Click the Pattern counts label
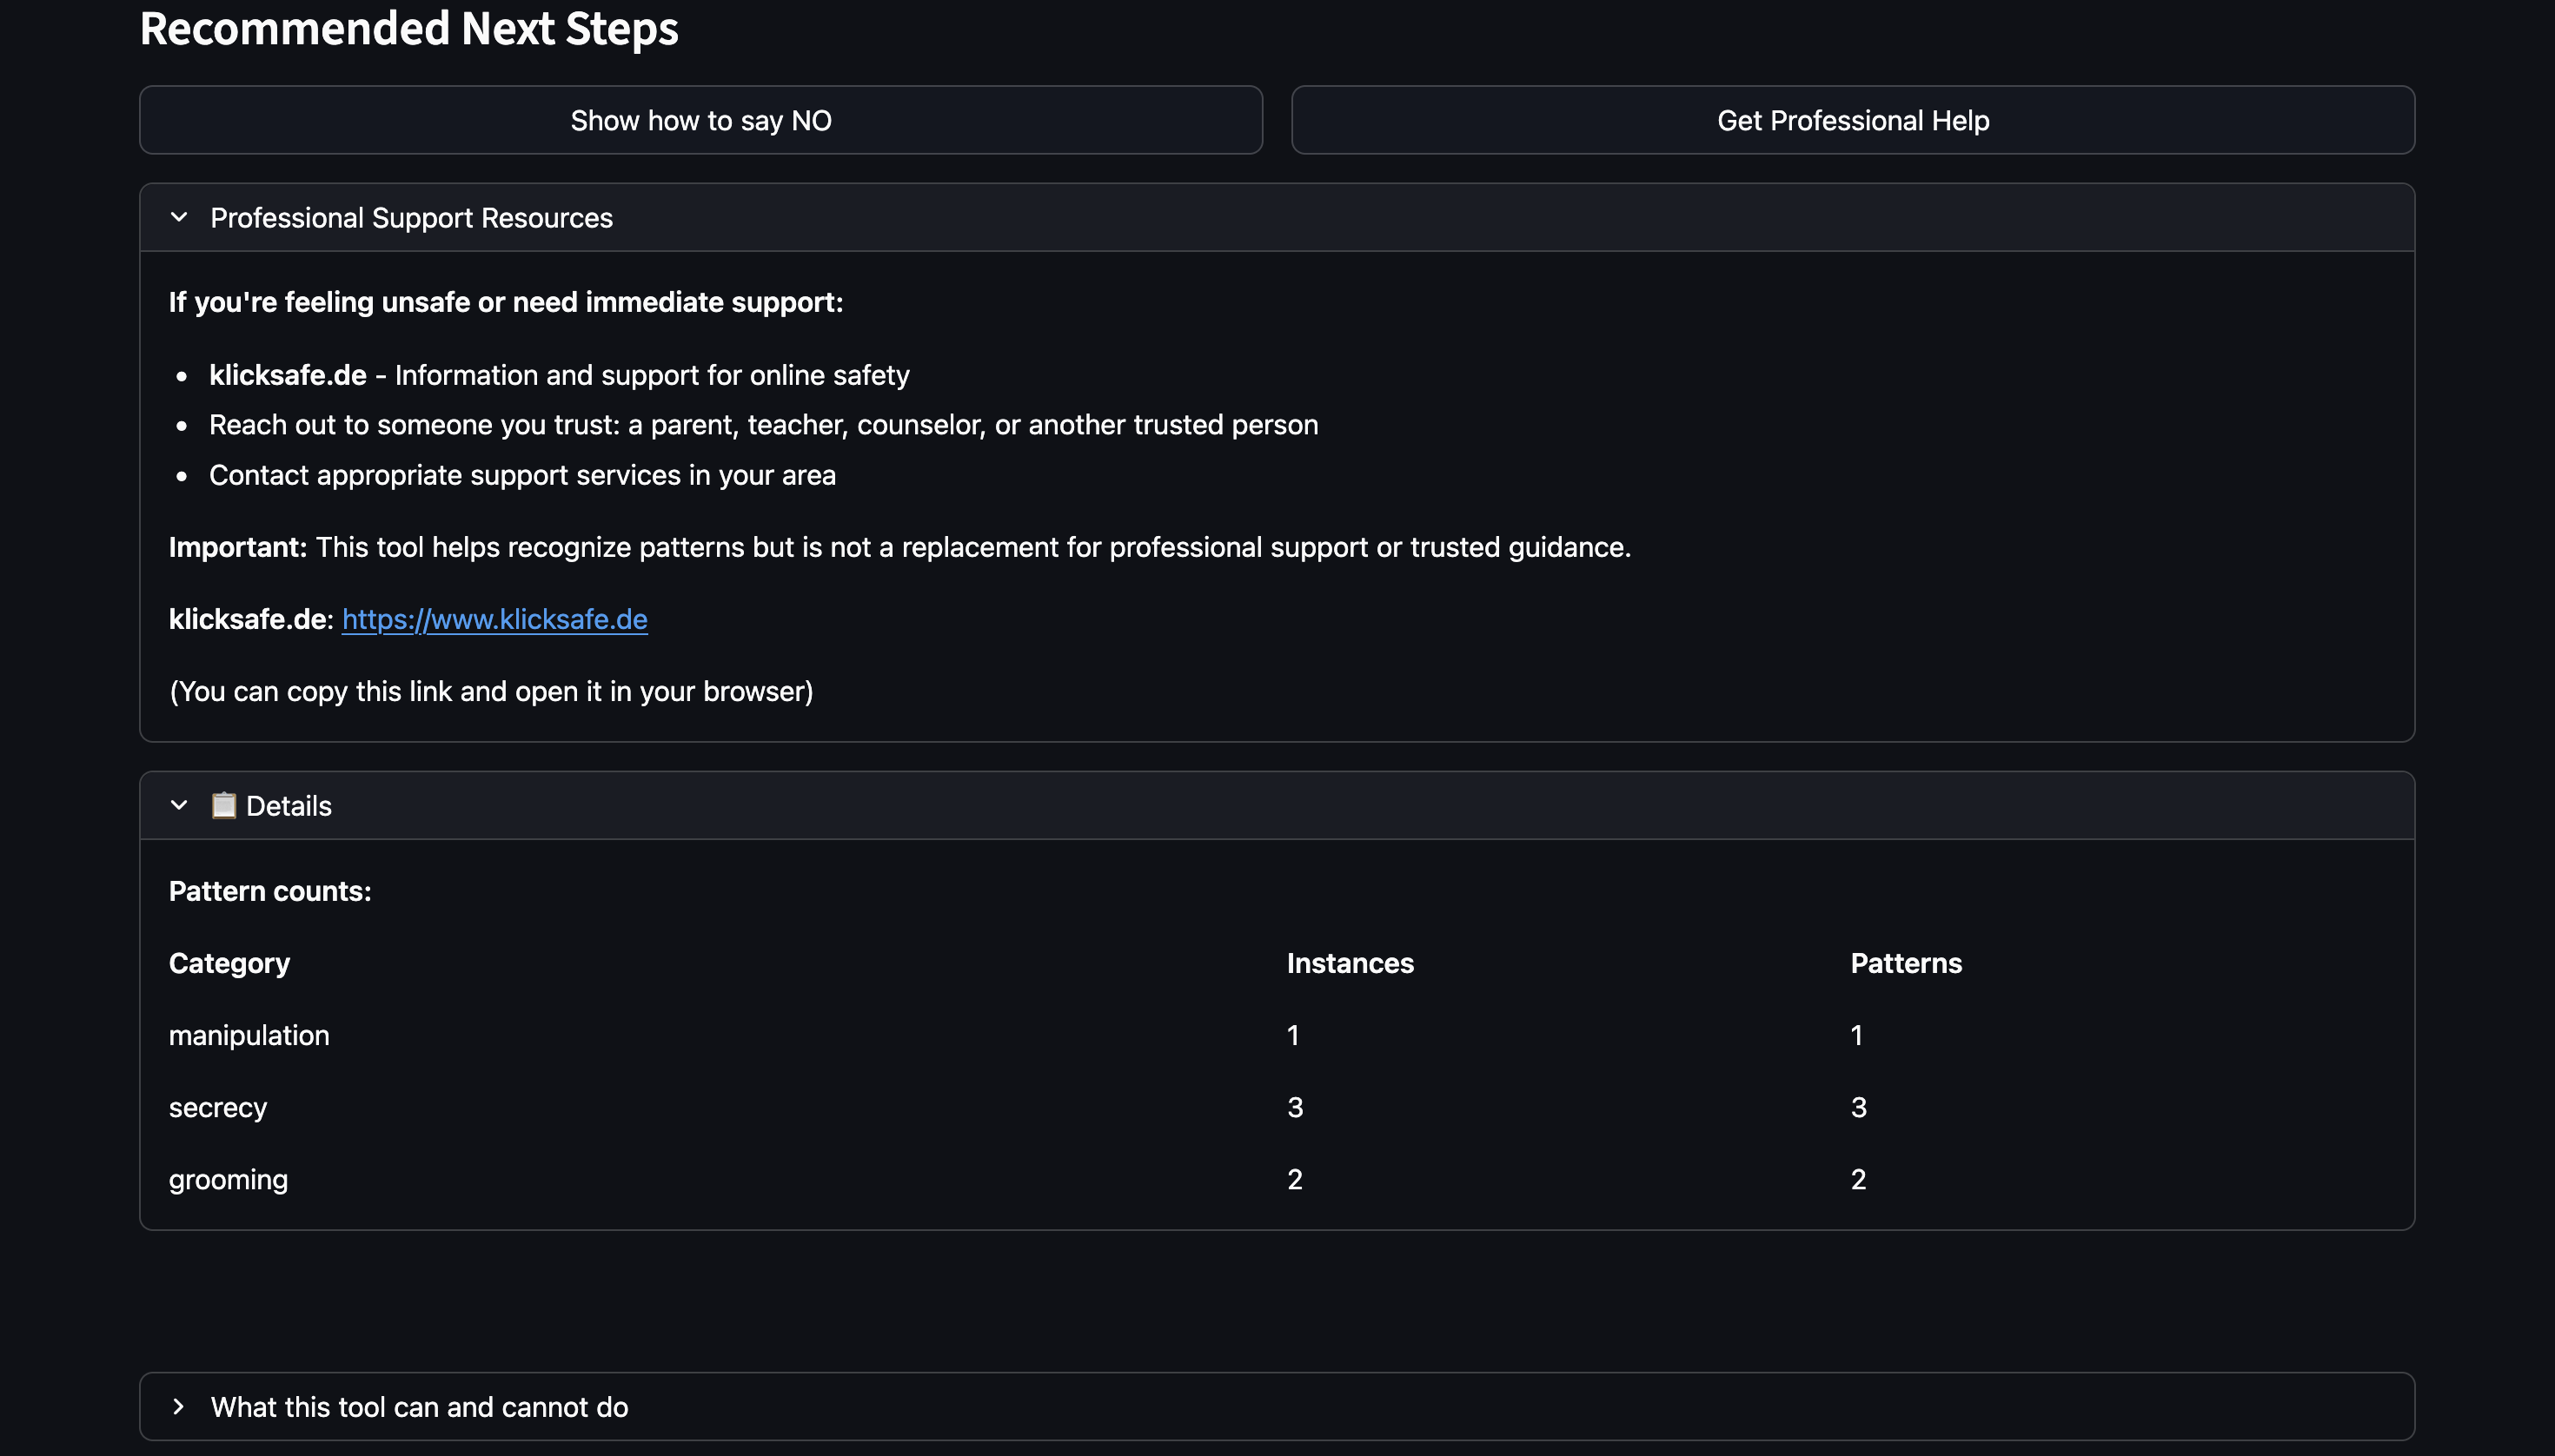This screenshot has height=1456, width=2555. tap(270, 891)
